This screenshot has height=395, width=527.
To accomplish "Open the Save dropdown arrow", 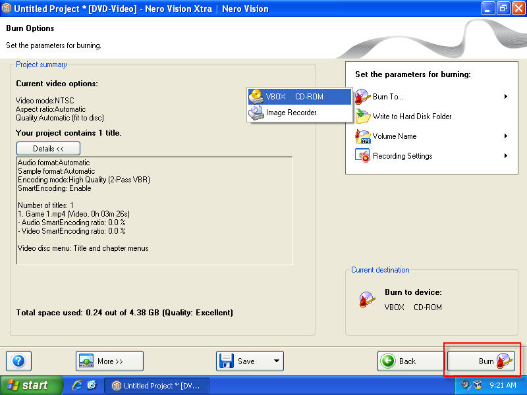I will click(x=277, y=361).
